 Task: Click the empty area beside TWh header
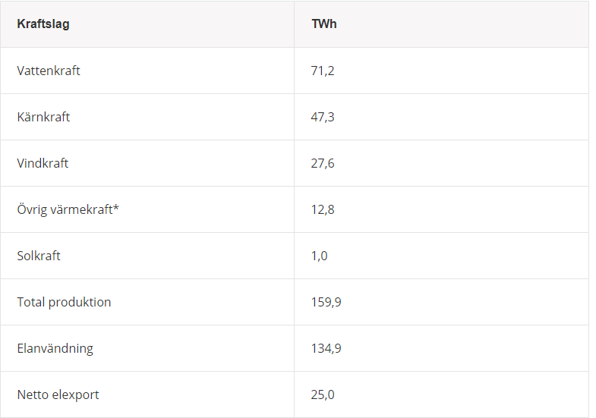coord(462,24)
